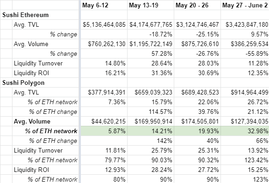Image resolution: width=269 pixels, height=183 pixels.
Task: Select the green highlighted 32.98% cell
Action: 245,131
